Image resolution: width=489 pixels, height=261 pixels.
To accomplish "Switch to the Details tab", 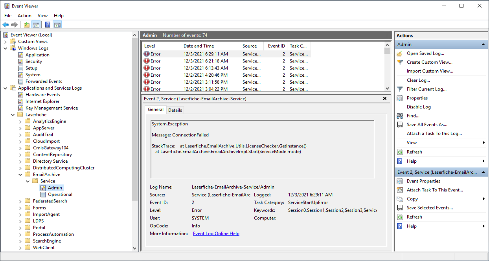I will (175, 110).
